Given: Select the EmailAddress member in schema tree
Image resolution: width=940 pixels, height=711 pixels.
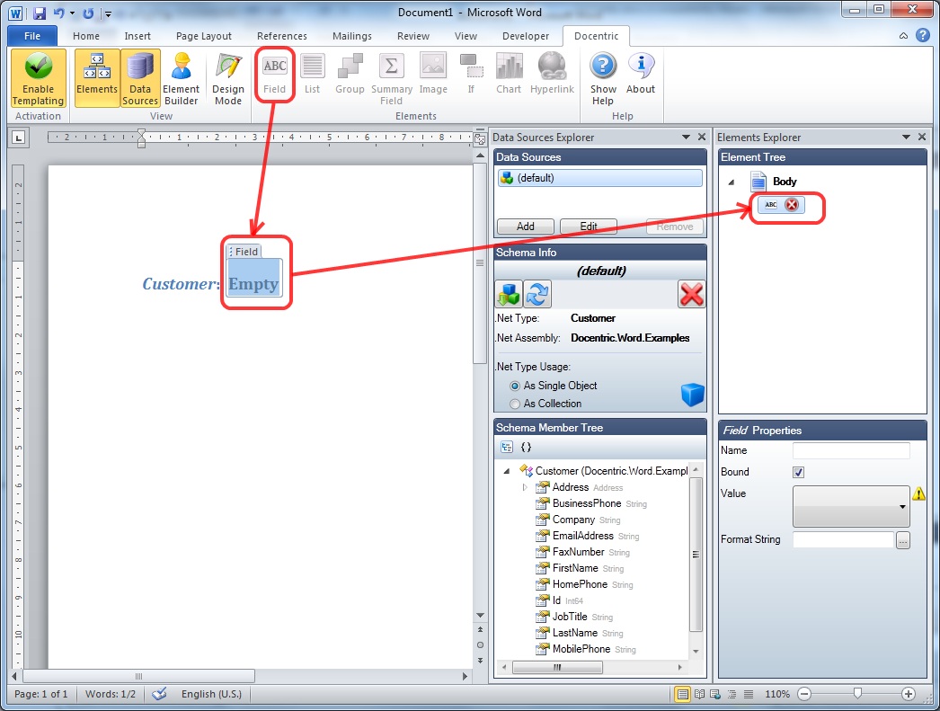Looking at the screenshot, I should (x=582, y=536).
